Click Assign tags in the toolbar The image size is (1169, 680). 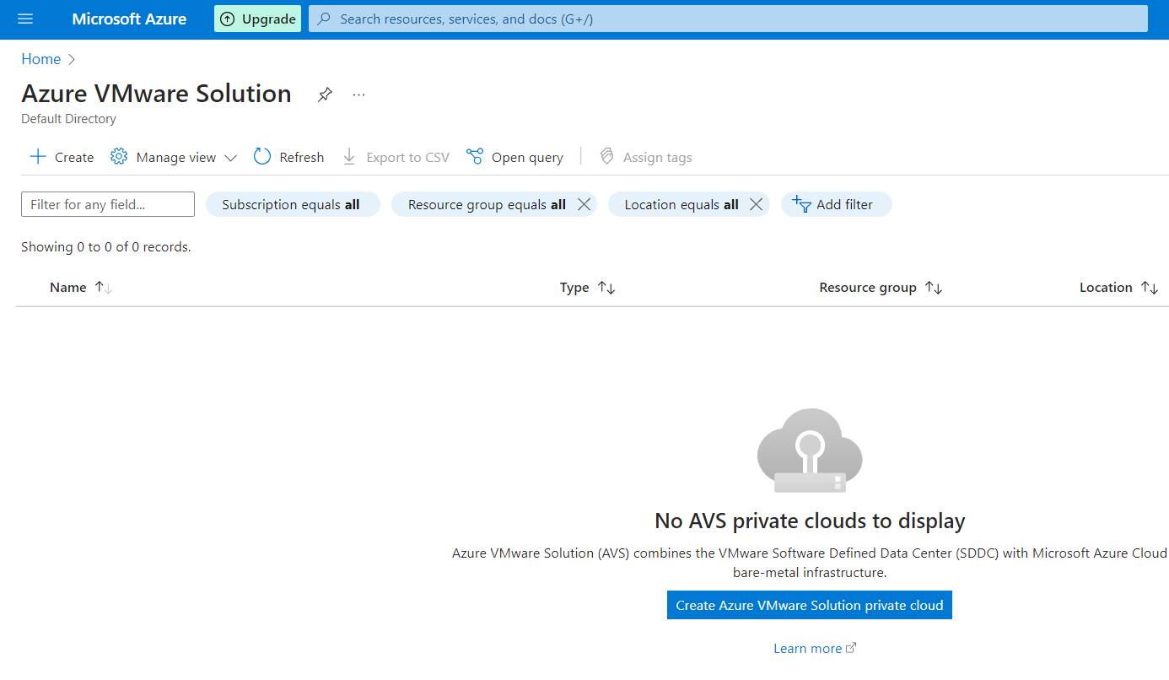[x=645, y=157]
